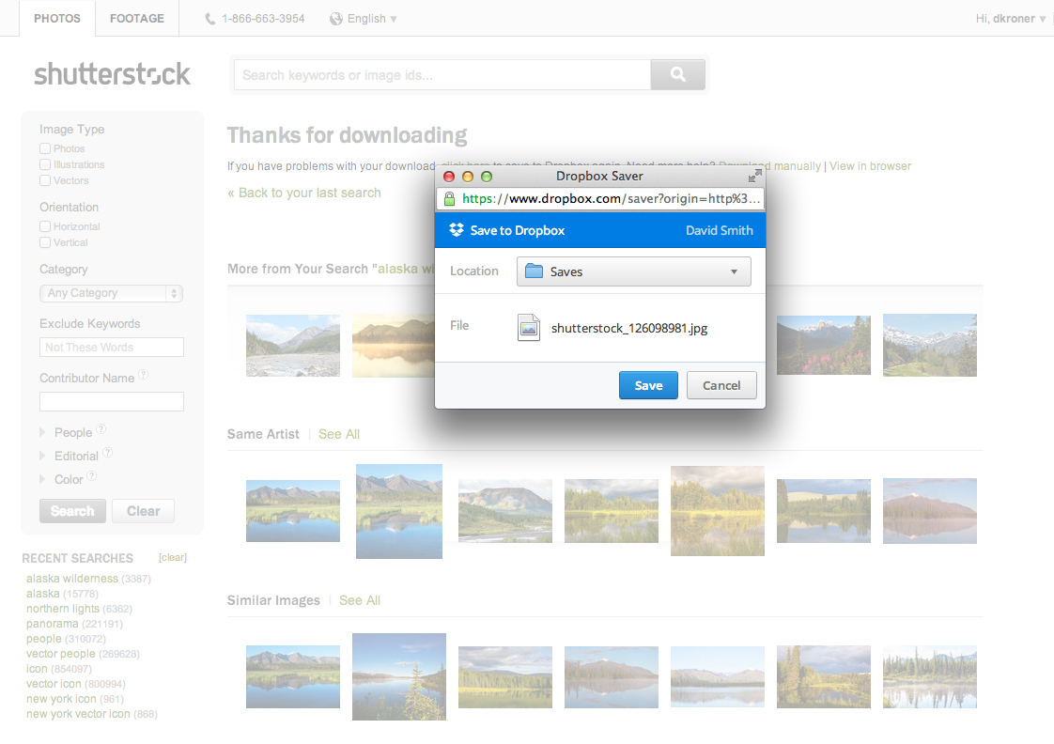Click the lock icon in the Dropbox Saver address bar
Screen dimensions: 1054x744
(450, 198)
